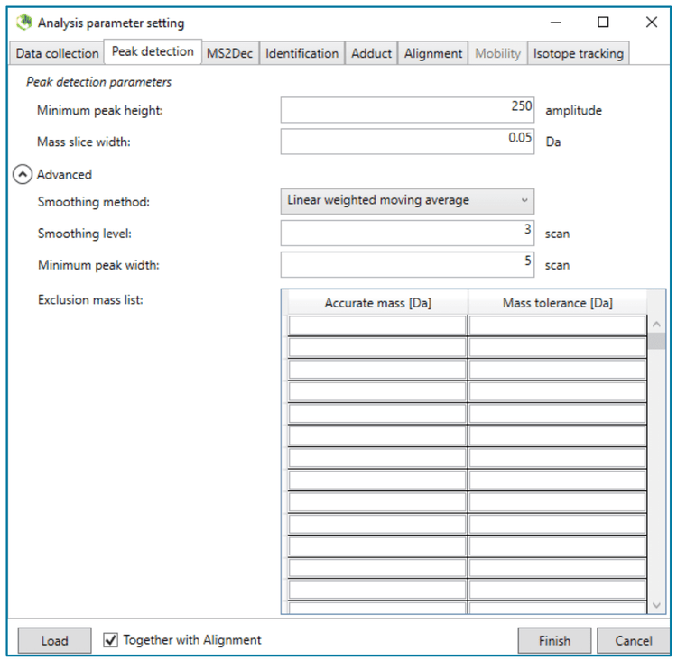
Task: Click the Finish button
Action: tap(554, 641)
